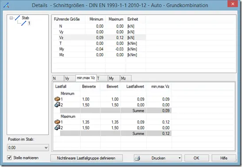Click load case 2 truck icon under Minimum
This screenshot has width=242, height=167.
pyautogui.click(x=57, y=105)
